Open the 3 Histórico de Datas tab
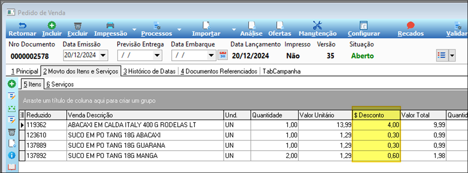This screenshot has height=173, width=468. (150, 72)
